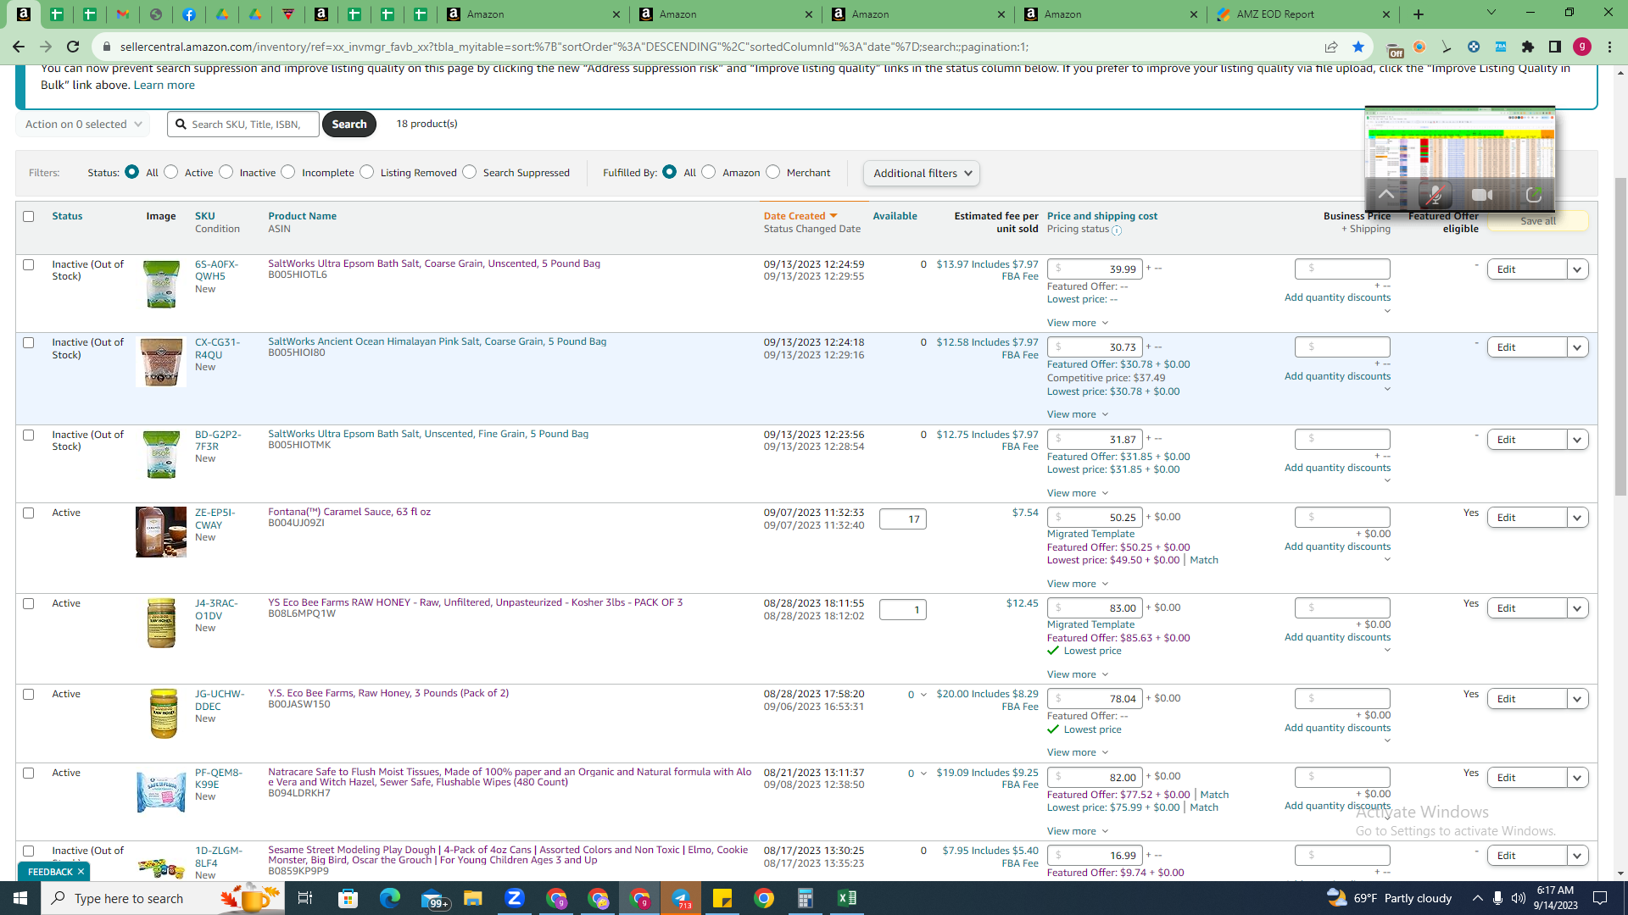
Task: Expand available quantity for Y.S. Eco Bee Farms Pack of 2
Action: point(923,695)
